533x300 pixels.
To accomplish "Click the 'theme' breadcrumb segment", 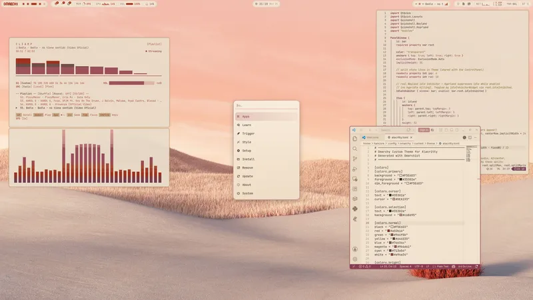I will coord(431,143).
